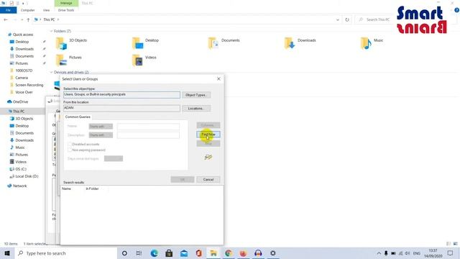Open Settings gear on taskbar
The height and width of the screenshot is (259, 460).
pos(273,253)
